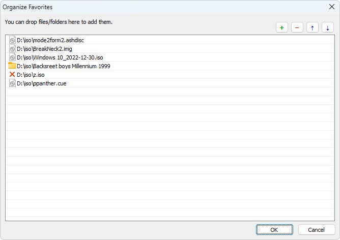Click the disc icon beside BreakNeck2.img
The image size is (340, 240).
[x=12, y=49]
